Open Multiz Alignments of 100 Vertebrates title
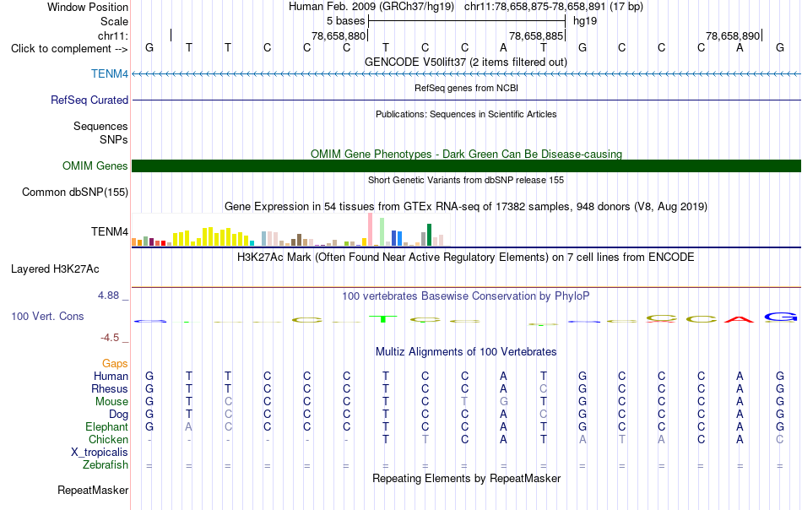This screenshot has height=510, width=802. [466, 351]
